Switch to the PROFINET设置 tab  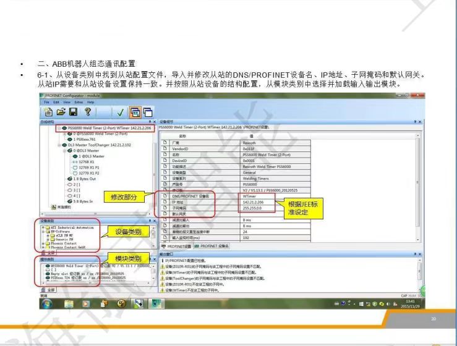tap(176, 247)
